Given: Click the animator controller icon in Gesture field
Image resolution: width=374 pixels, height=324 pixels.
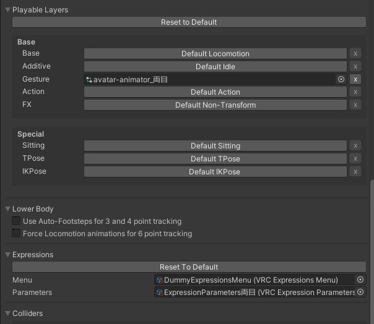Looking at the screenshot, I should [89, 80].
